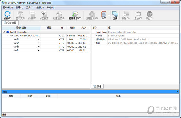Select partition E: in the device list
Screen dimensions: 181x118
click(46, 47)
